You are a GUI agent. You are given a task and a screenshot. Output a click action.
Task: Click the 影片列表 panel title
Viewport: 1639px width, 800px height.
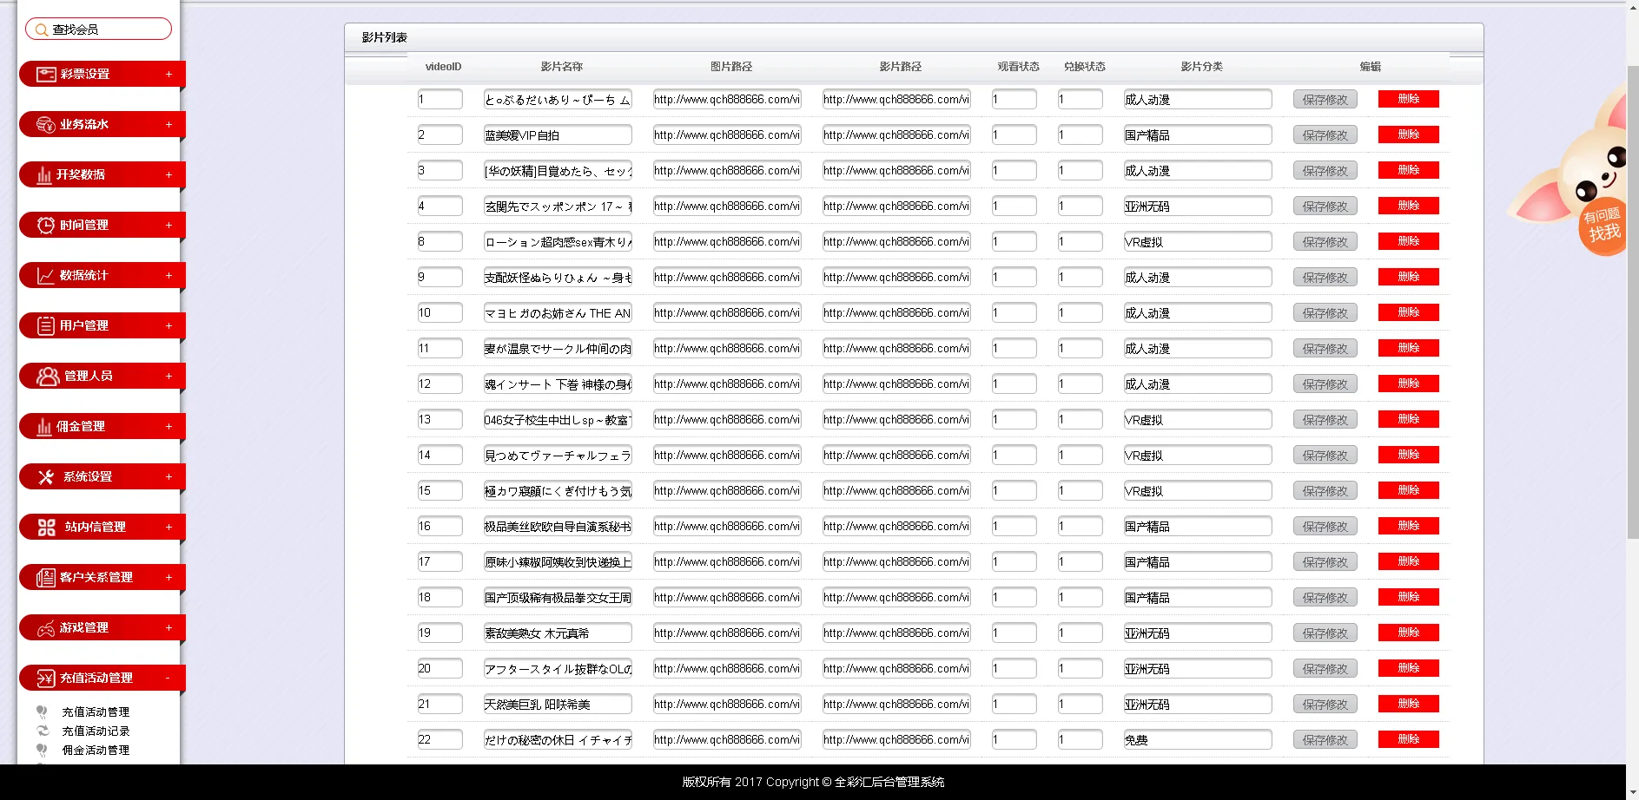384,37
